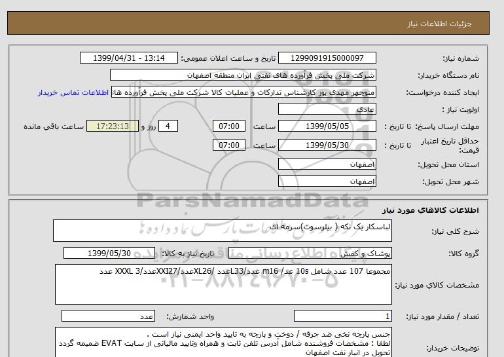Select the header title جزئیات اطلاعات نیاز
The width and height of the screenshot is (504, 357).
coord(439,24)
